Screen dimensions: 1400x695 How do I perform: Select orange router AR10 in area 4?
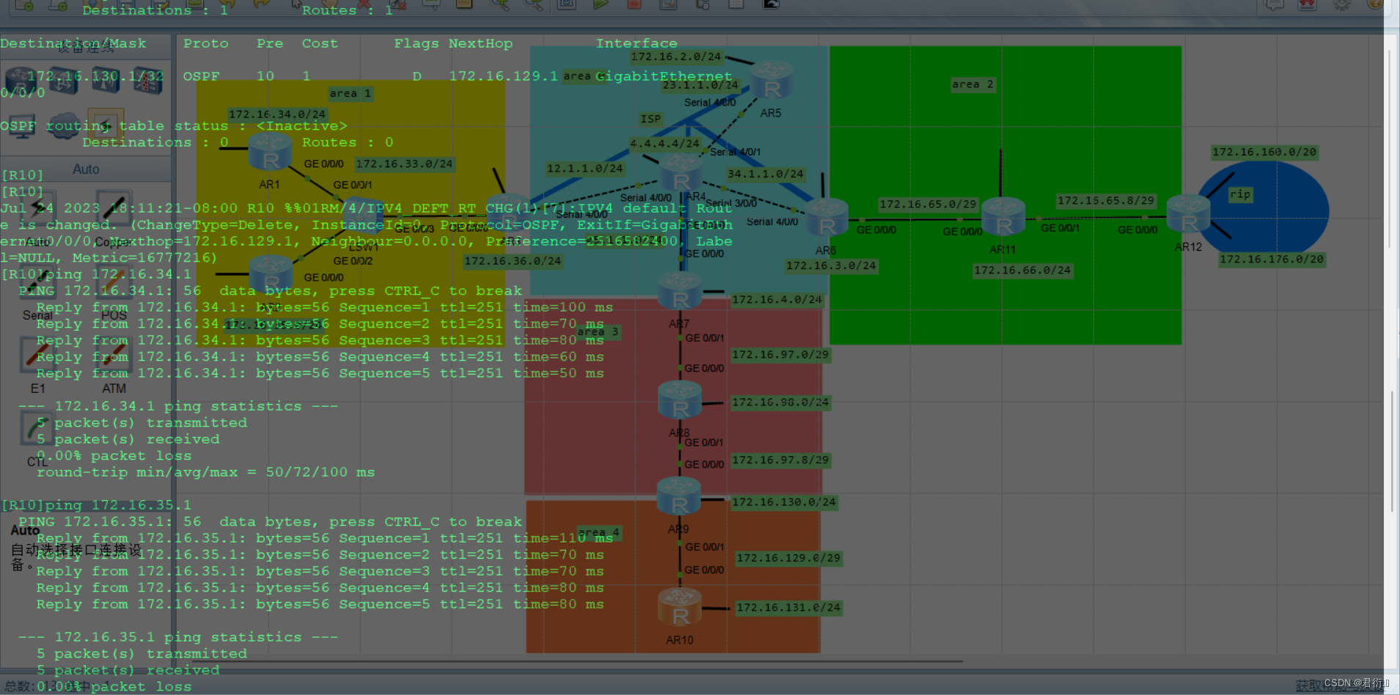point(680,607)
